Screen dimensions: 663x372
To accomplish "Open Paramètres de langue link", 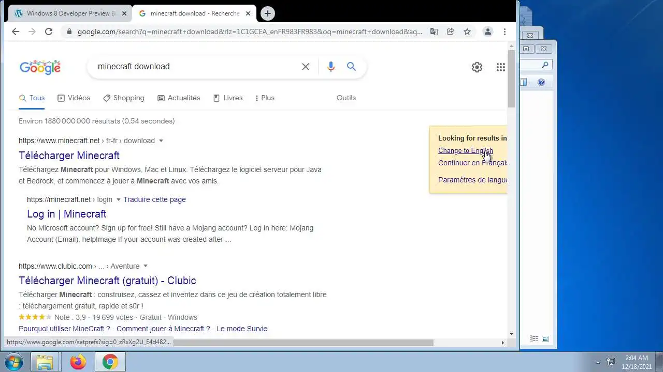I will click(x=472, y=180).
